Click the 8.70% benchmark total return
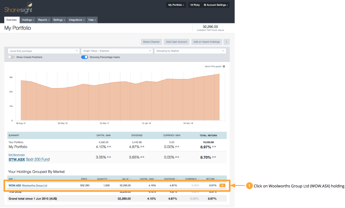Image resolution: width=345 pixels, height=208 pixels. coord(206,157)
